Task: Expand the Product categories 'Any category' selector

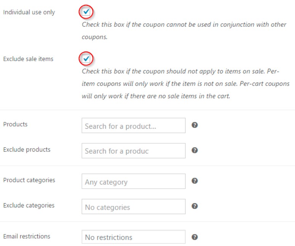Action: [133, 181]
